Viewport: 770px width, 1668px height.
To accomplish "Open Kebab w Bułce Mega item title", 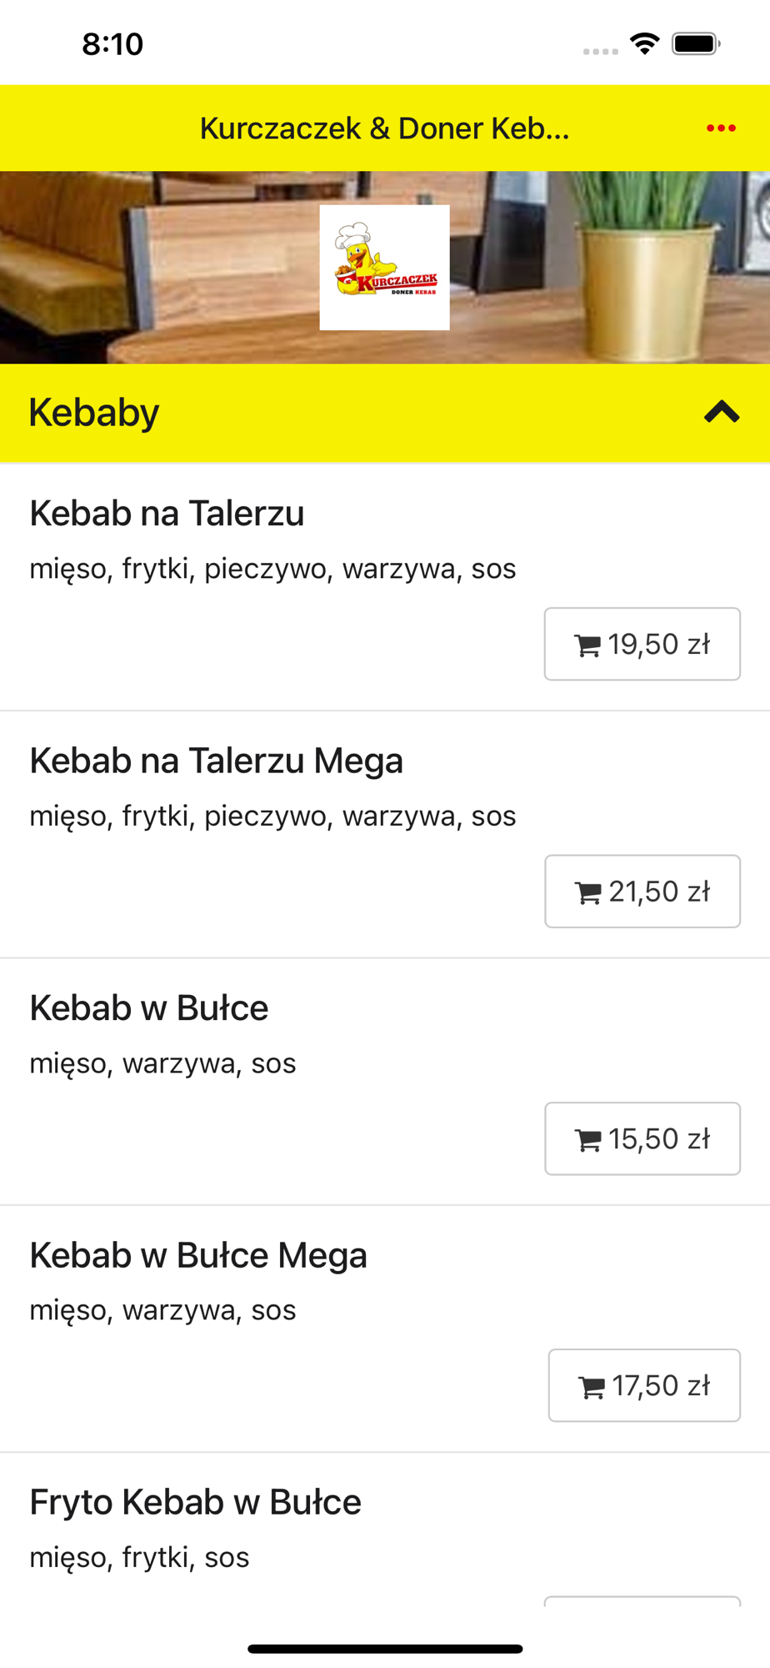I will 198,1255.
